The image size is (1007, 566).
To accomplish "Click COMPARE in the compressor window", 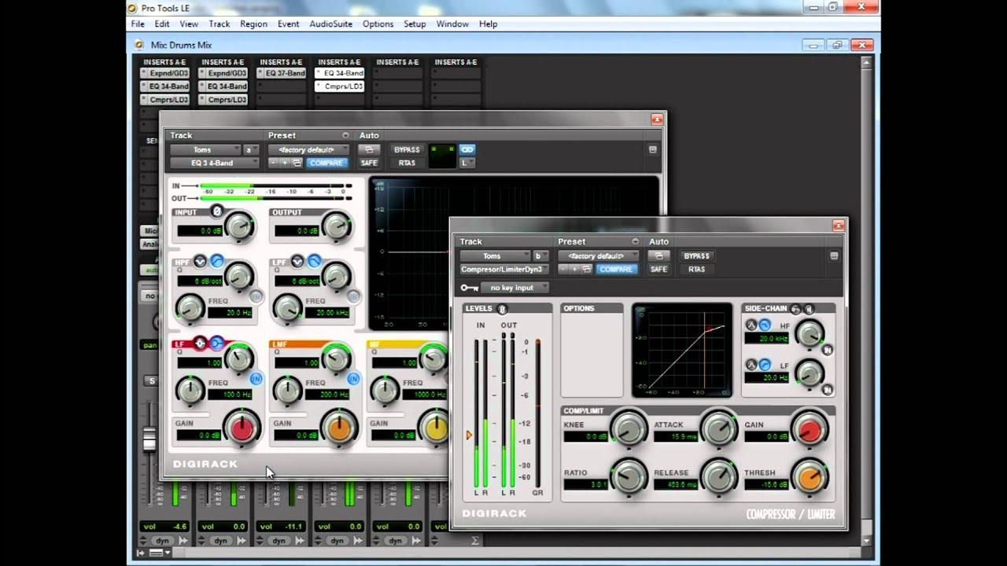I will tap(615, 269).
